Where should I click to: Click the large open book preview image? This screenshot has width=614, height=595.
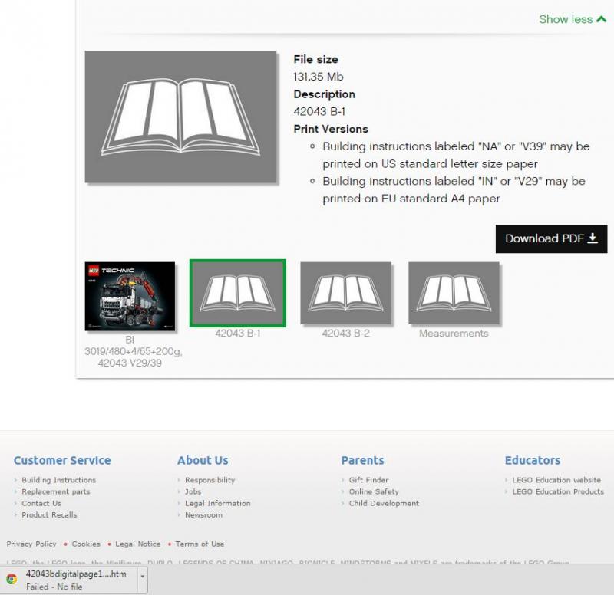tap(180, 117)
